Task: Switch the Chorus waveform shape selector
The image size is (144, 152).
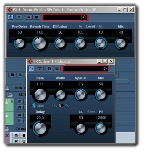Action: 61,106
